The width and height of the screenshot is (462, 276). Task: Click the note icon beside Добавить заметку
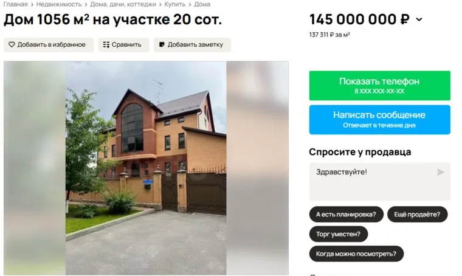pos(162,45)
